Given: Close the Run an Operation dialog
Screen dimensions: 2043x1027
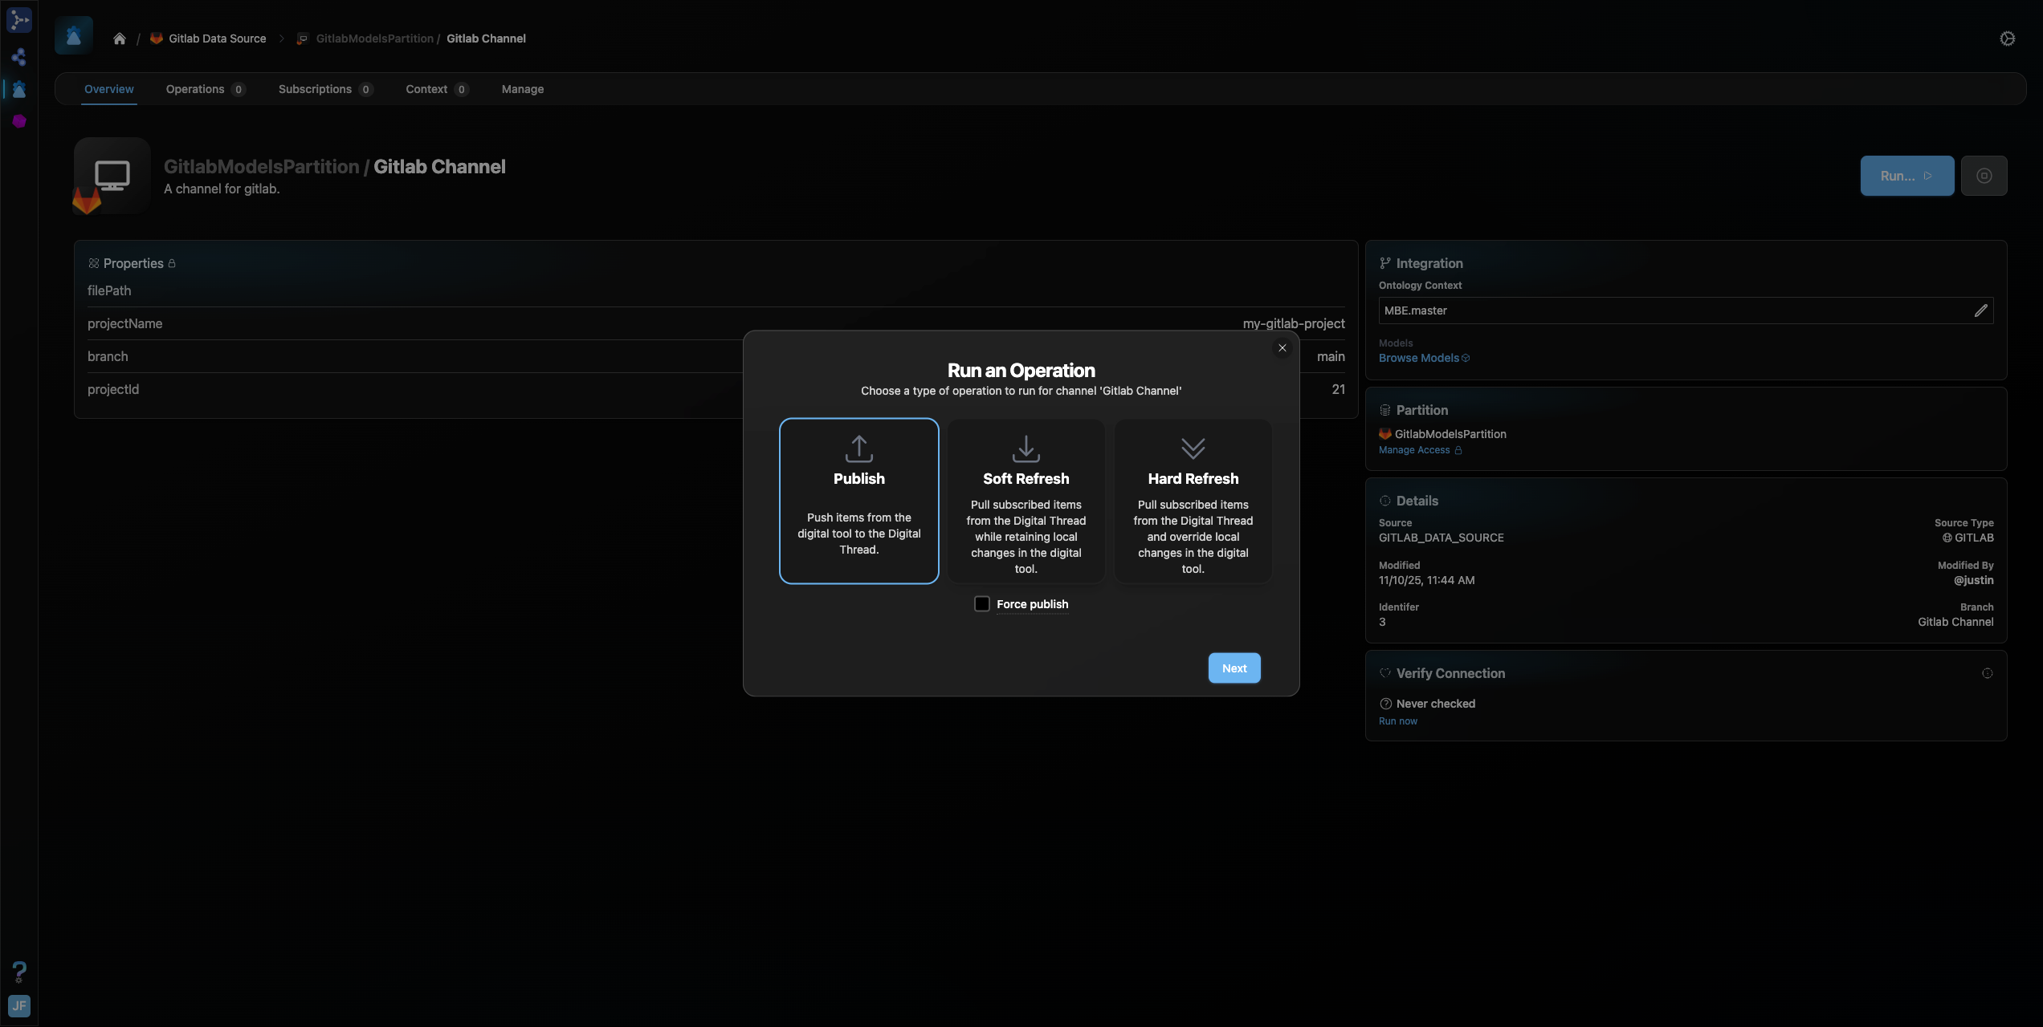Looking at the screenshot, I should pos(1282,348).
